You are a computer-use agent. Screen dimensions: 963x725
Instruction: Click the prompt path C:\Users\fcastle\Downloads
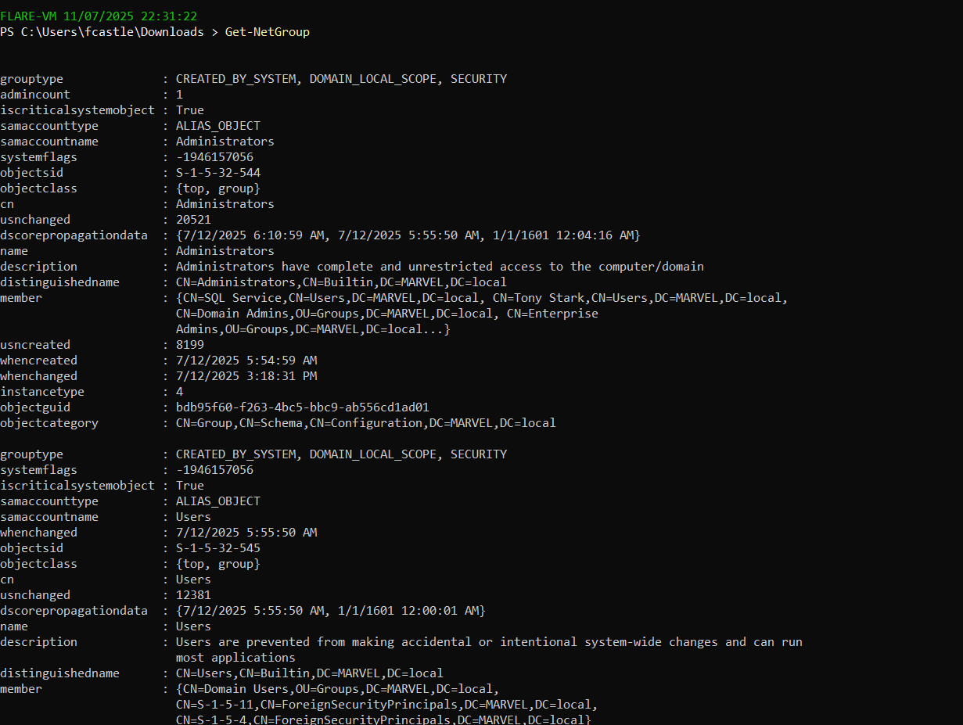tap(113, 32)
